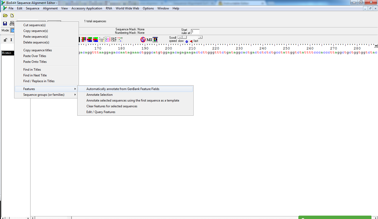The width and height of the screenshot is (378, 219).
Task: Click the blue anchor scroll speed icon
Action: (x=187, y=41)
